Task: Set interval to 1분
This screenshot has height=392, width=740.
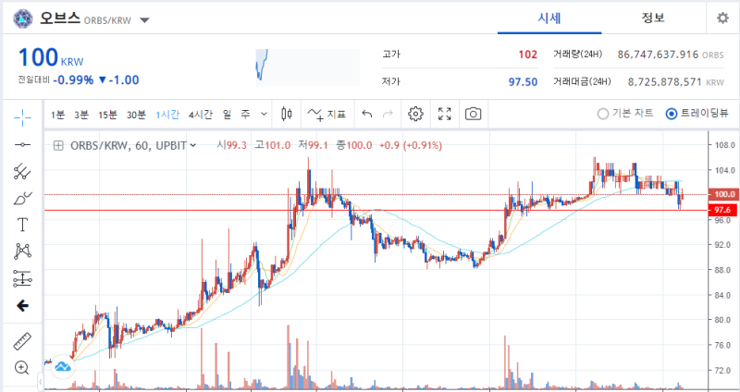Action: pos(57,114)
